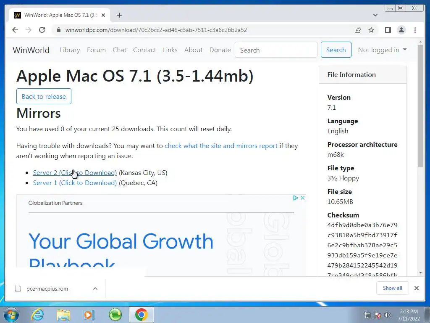This screenshot has width=430, height=323.
Task: Click the Chrome taskbar icon
Action: pos(142,315)
